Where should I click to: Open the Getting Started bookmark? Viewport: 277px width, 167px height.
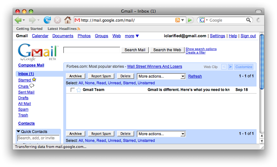tap(29, 29)
